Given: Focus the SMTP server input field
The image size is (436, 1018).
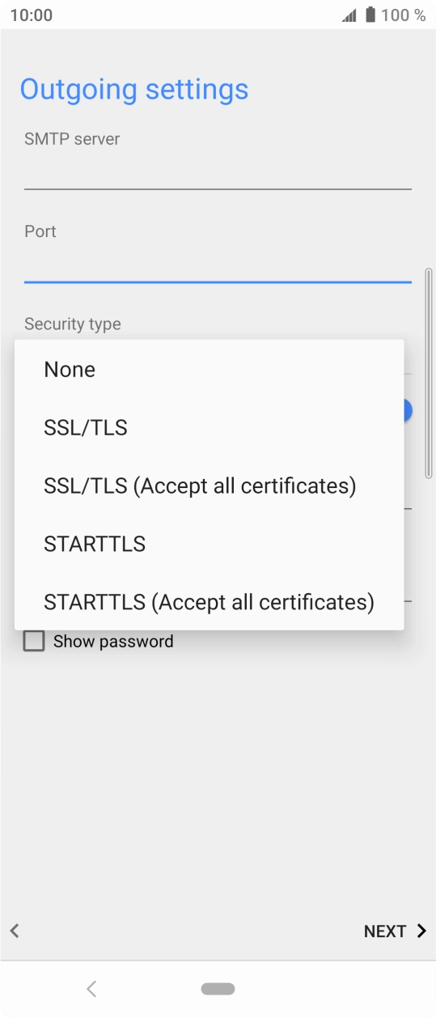Looking at the screenshot, I should (218, 172).
